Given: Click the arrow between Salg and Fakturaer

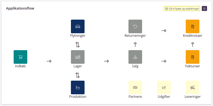Looking at the screenshot, I should click(164, 61).
